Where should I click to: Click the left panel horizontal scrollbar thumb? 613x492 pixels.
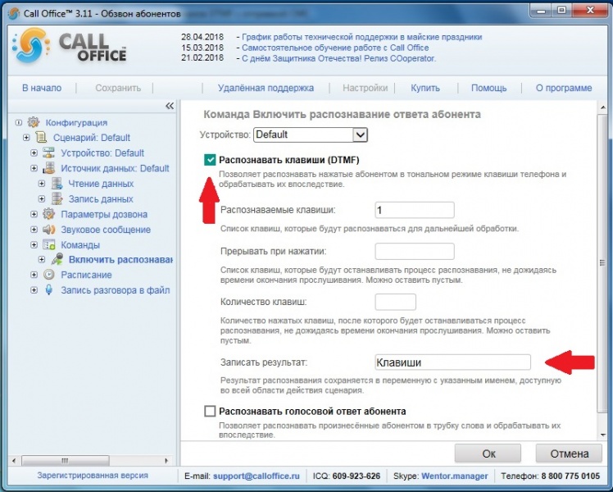(66, 460)
